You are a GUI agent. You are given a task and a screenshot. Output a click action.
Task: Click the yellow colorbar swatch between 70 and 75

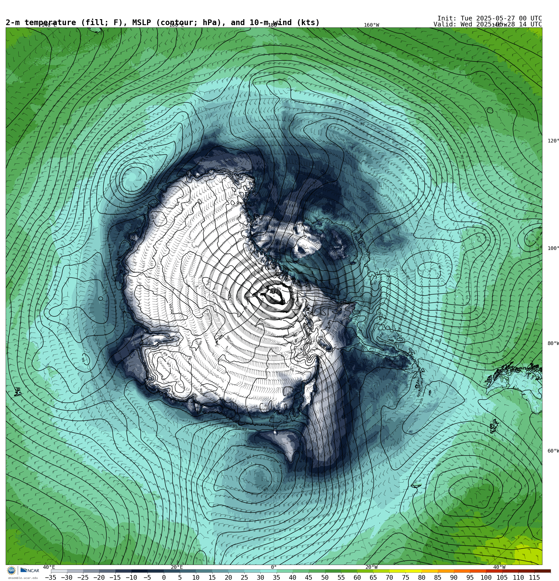click(398, 571)
